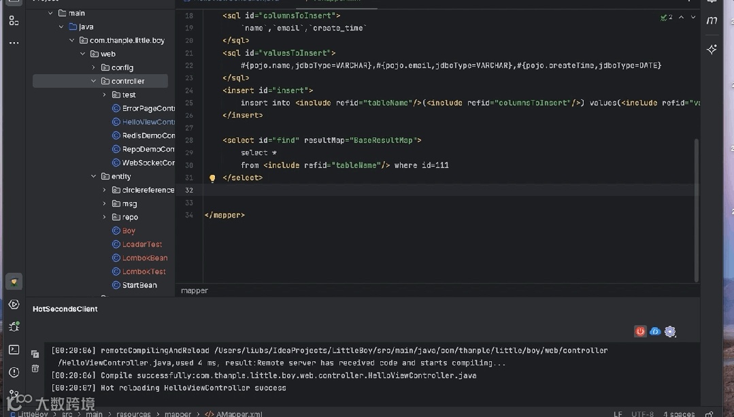Collapse the entity package
734x417 pixels.
coord(93,176)
